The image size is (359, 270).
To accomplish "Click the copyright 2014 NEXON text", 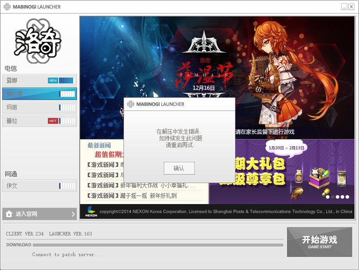I will 226,212.
